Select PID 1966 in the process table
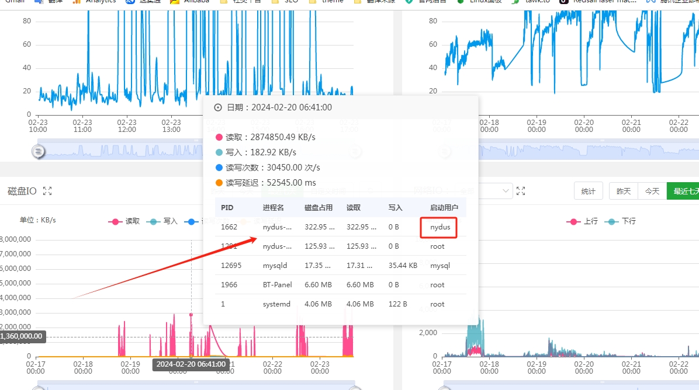The height and width of the screenshot is (390, 699). tap(229, 285)
